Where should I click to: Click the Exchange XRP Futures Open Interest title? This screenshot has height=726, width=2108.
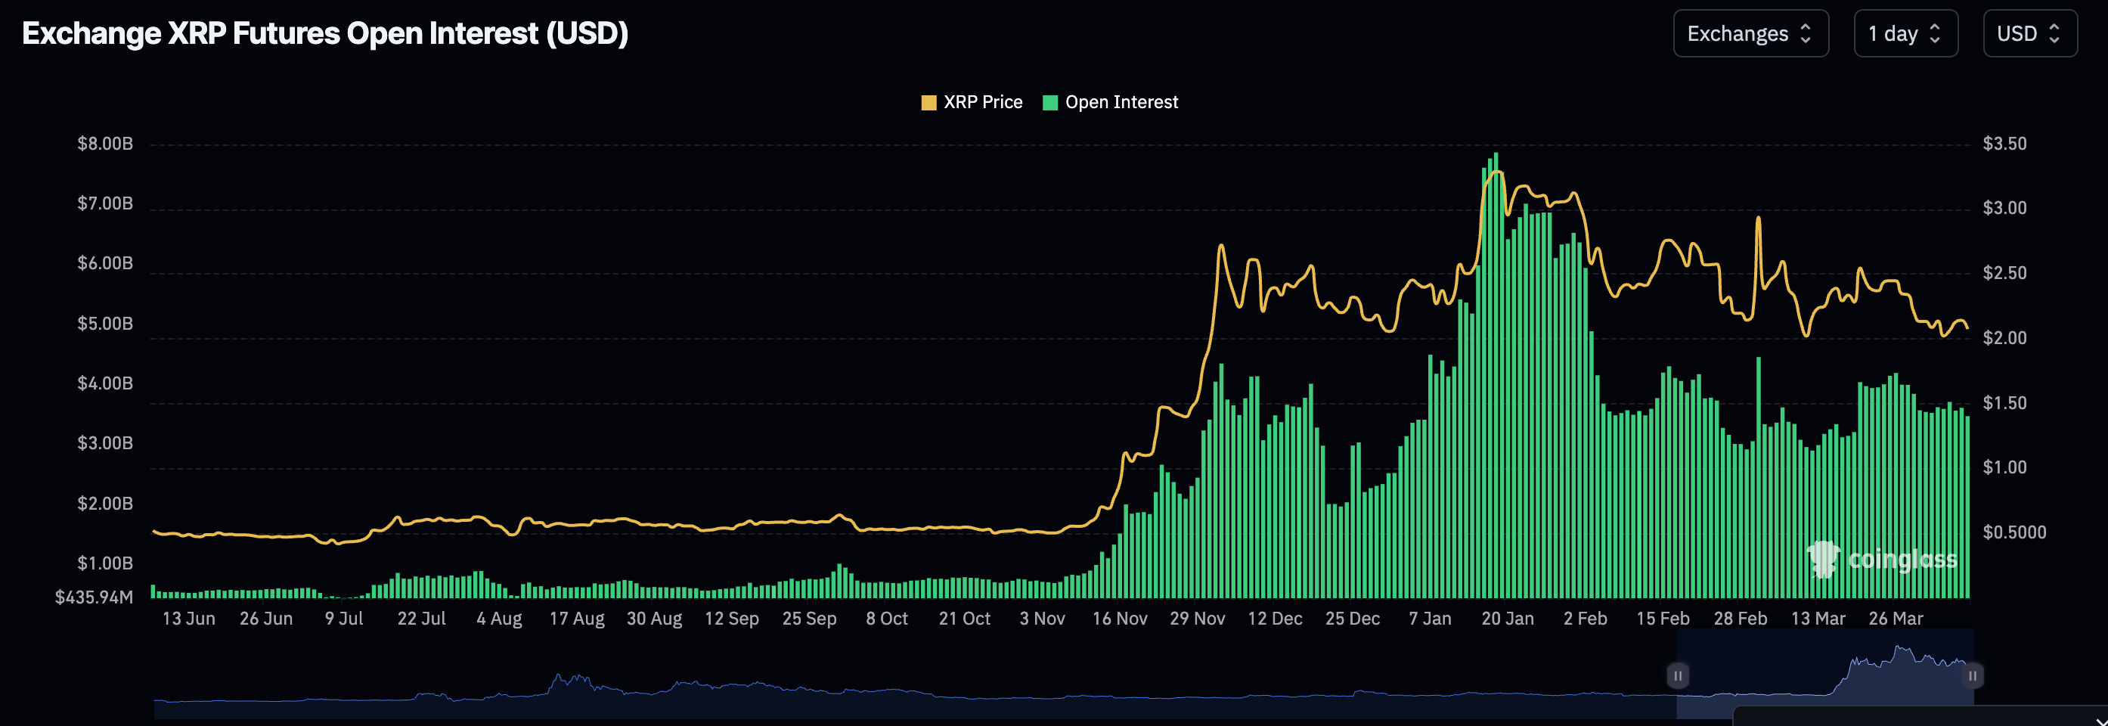tap(325, 33)
